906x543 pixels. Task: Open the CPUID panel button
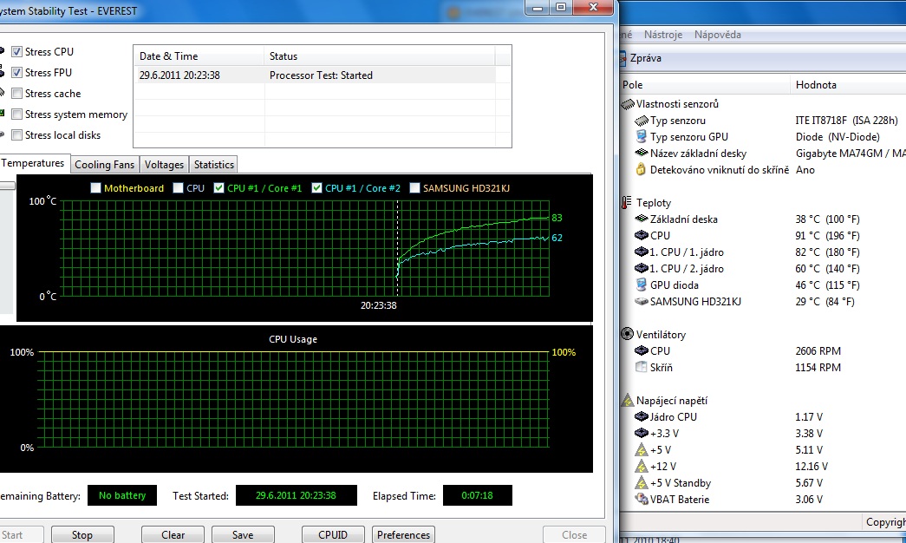(x=333, y=535)
